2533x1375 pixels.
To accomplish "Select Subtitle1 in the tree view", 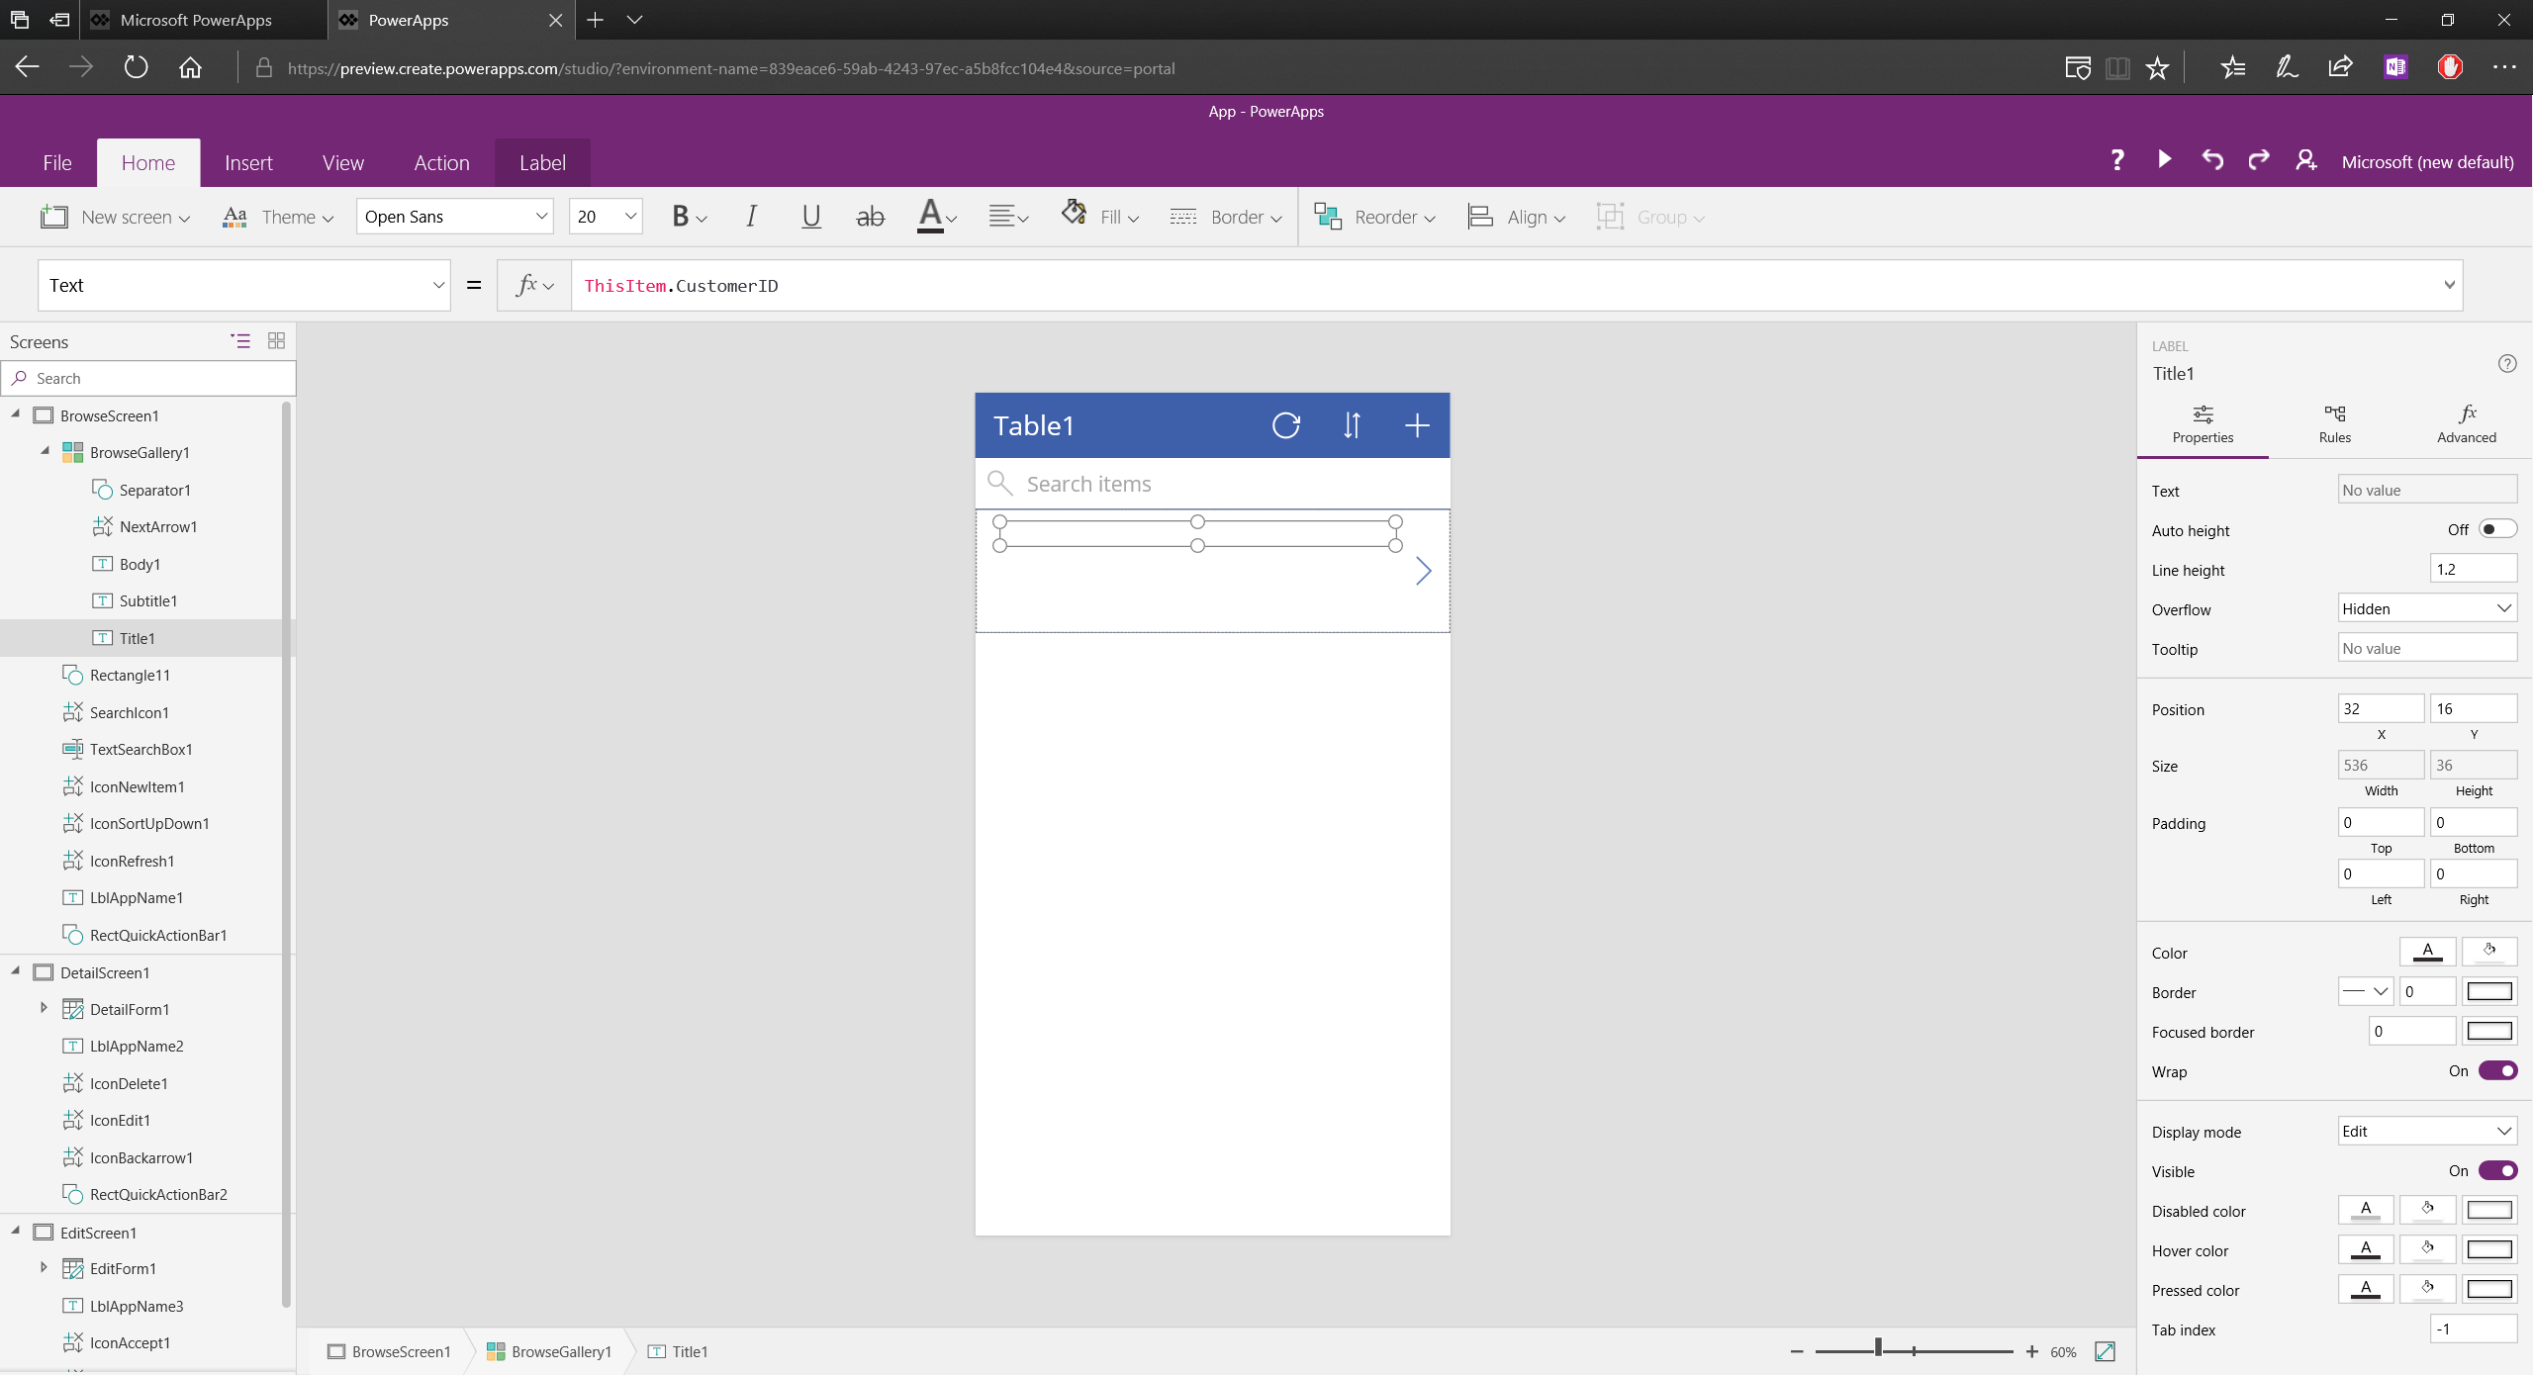I will point(147,600).
